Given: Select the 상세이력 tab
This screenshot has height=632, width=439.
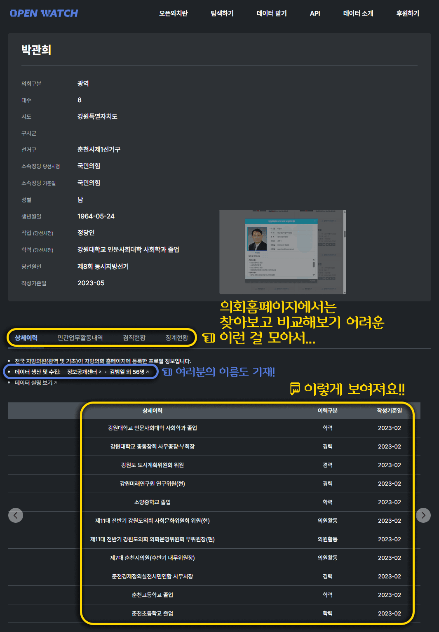Looking at the screenshot, I should click(26, 338).
